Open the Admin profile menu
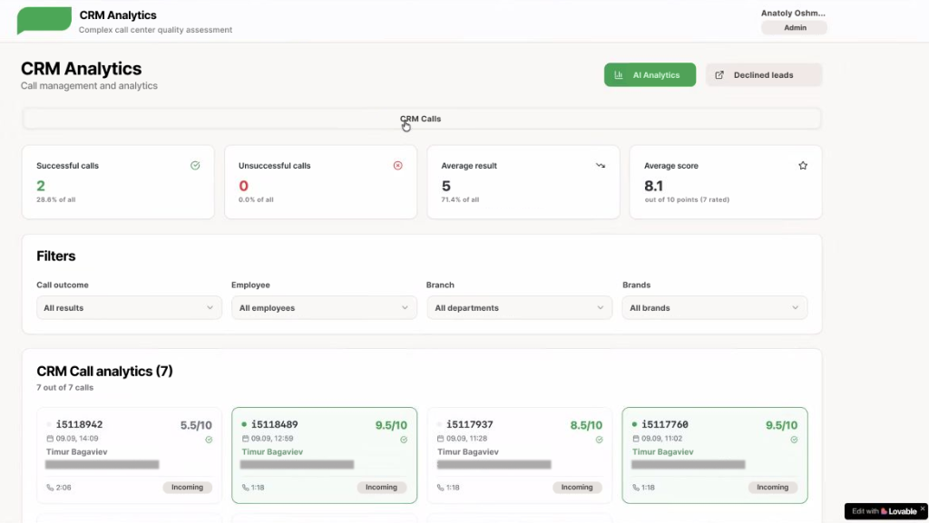Screen dimensions: 929x523 coord(794,27)
